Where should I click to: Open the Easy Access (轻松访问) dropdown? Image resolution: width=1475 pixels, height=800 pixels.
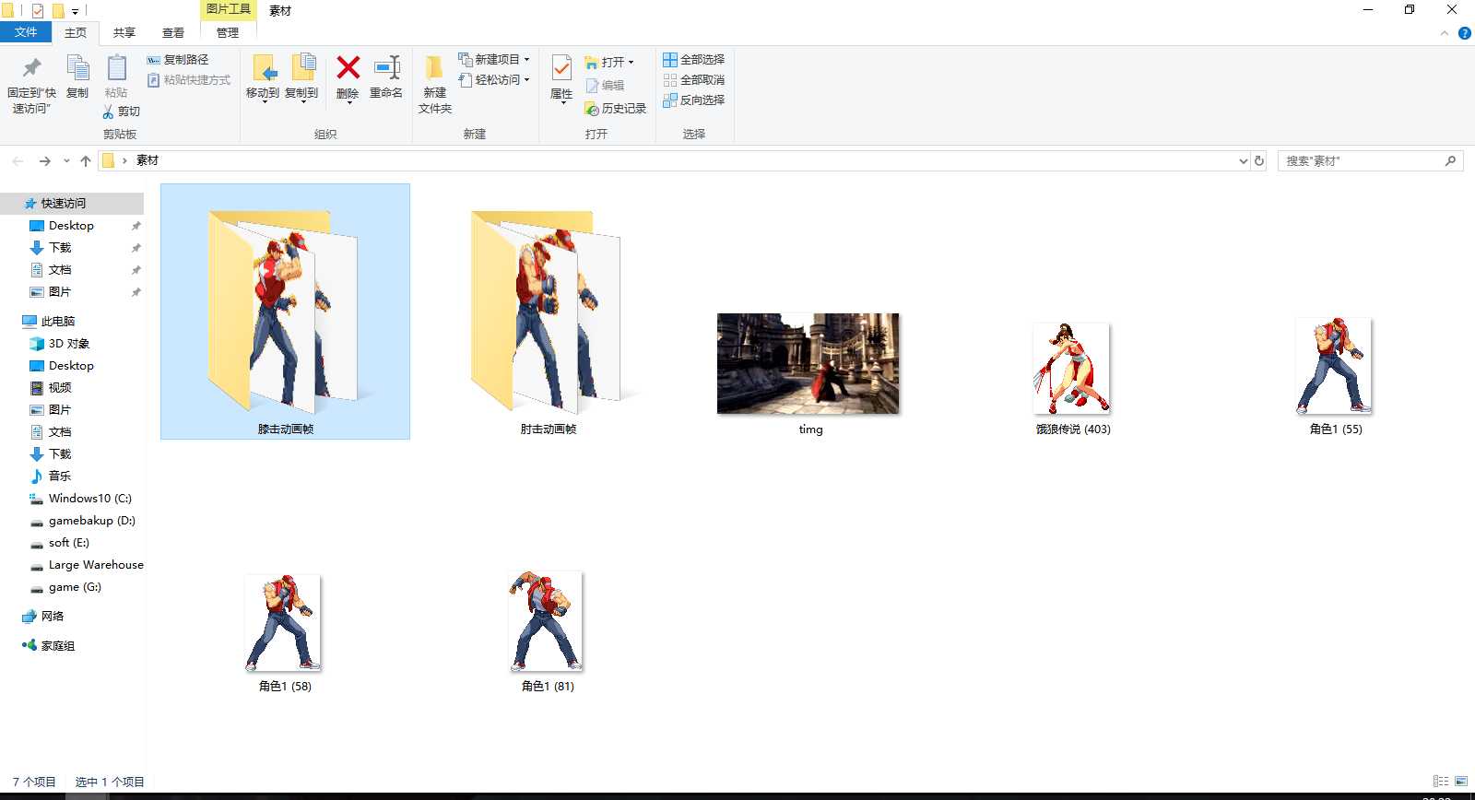point(494,80)
